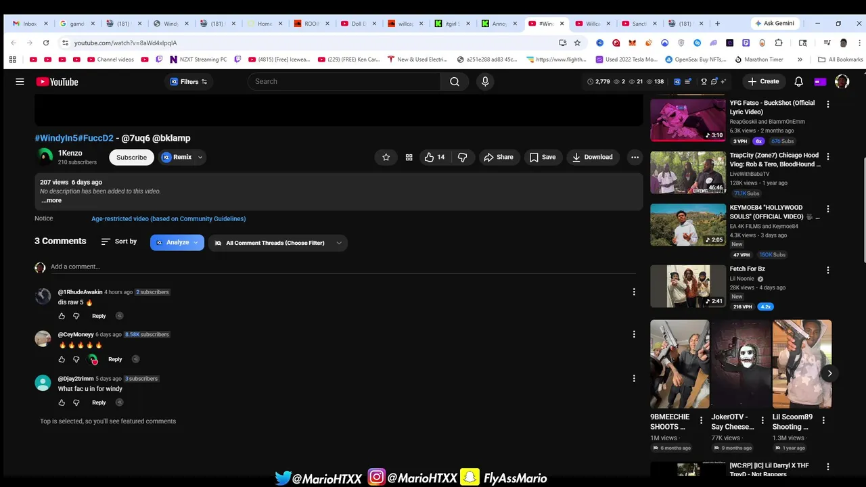
Task: Open menu for Fetch For Bz video
Action: click(x=827, y=270)
